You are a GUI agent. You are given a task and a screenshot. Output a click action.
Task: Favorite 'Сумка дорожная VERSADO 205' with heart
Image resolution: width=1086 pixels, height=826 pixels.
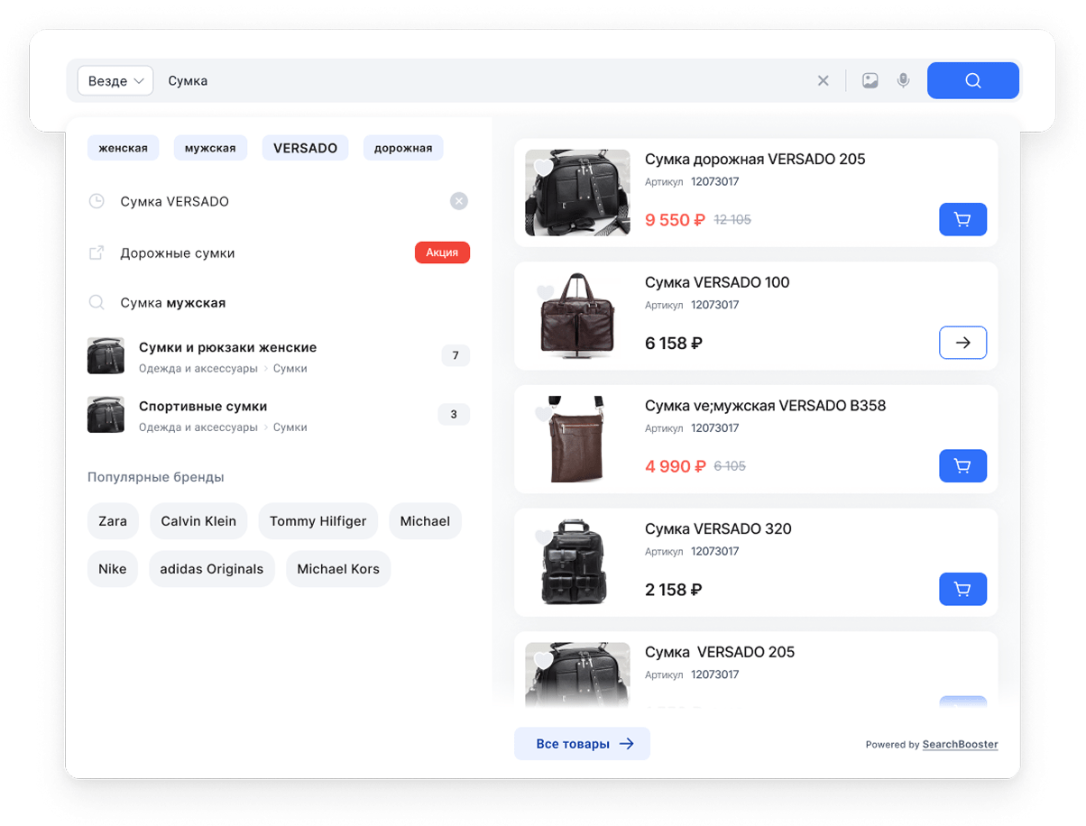pos(543,168)
